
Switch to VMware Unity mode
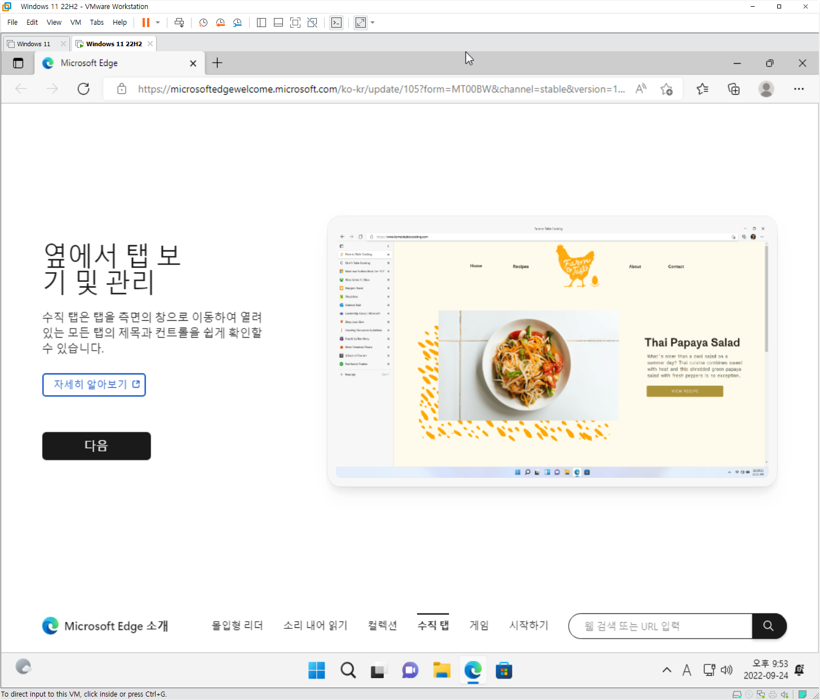point(312,23)
